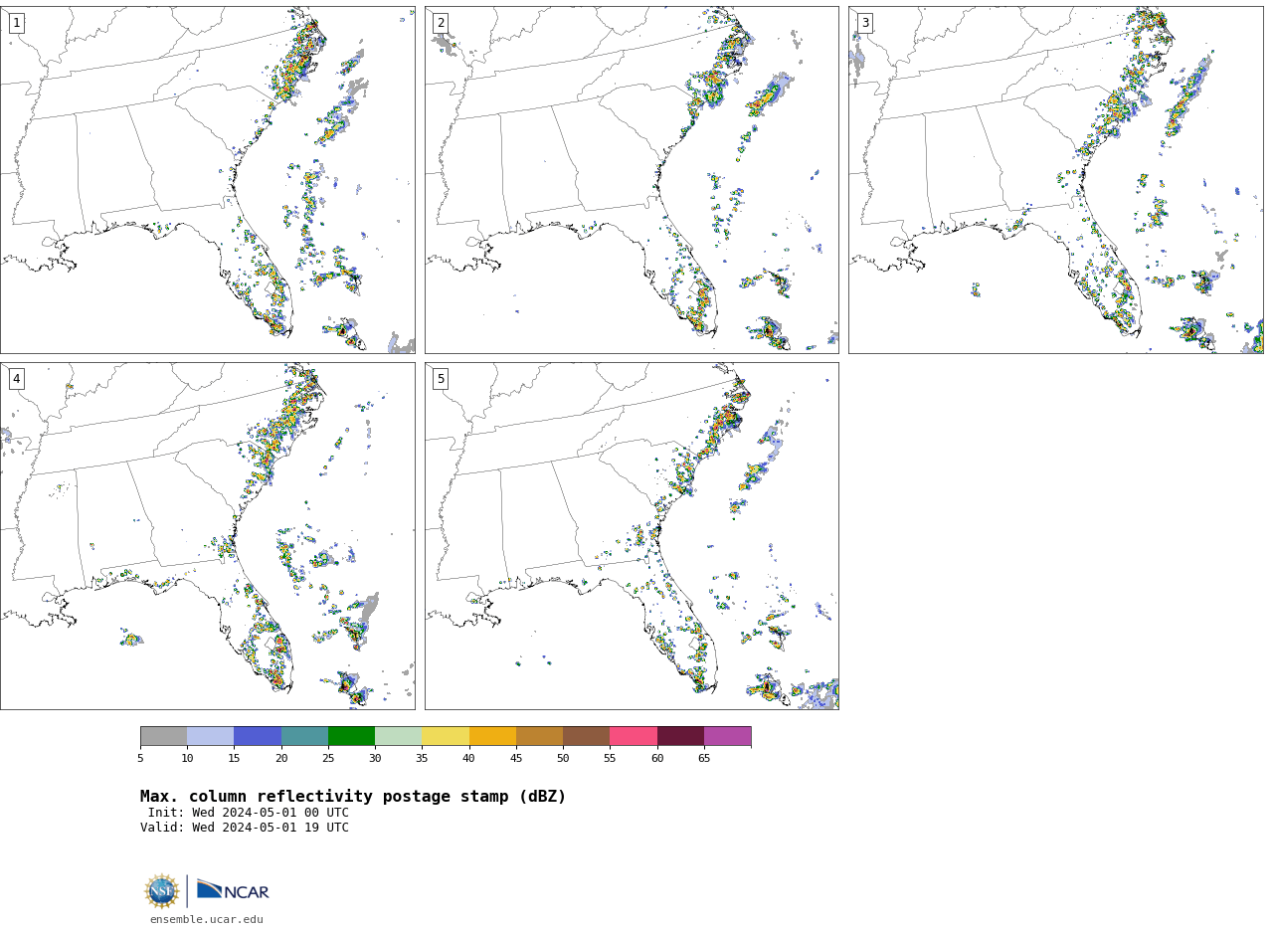Select the yellow 35-40 dBZ swatch
Screen dimensions: 1273x931
click(446, 736)
